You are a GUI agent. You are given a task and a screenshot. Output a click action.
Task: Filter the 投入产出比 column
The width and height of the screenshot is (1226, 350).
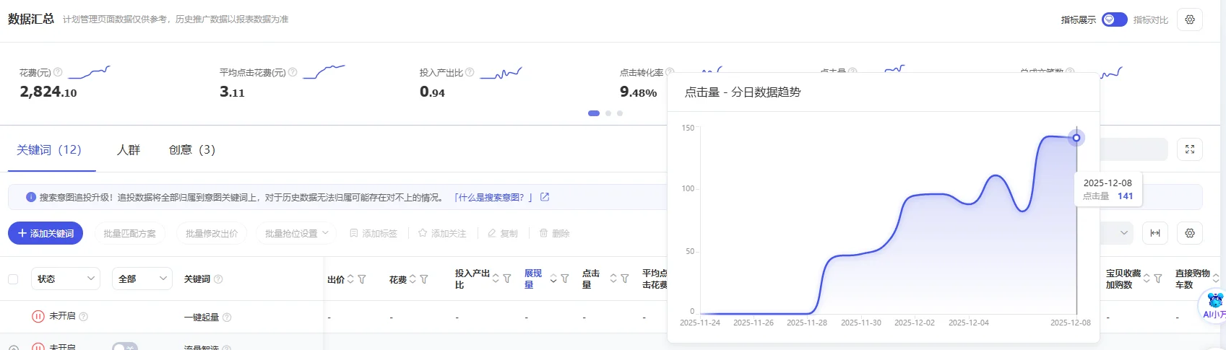pyautogui.click(x=507, y=279)
